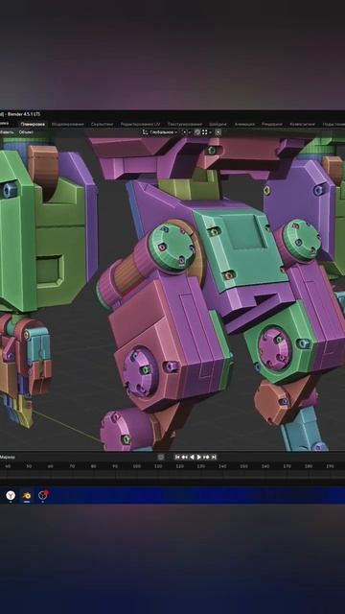
Task: Open the Текстурирование workspace tab
Action: coord(184,124)
